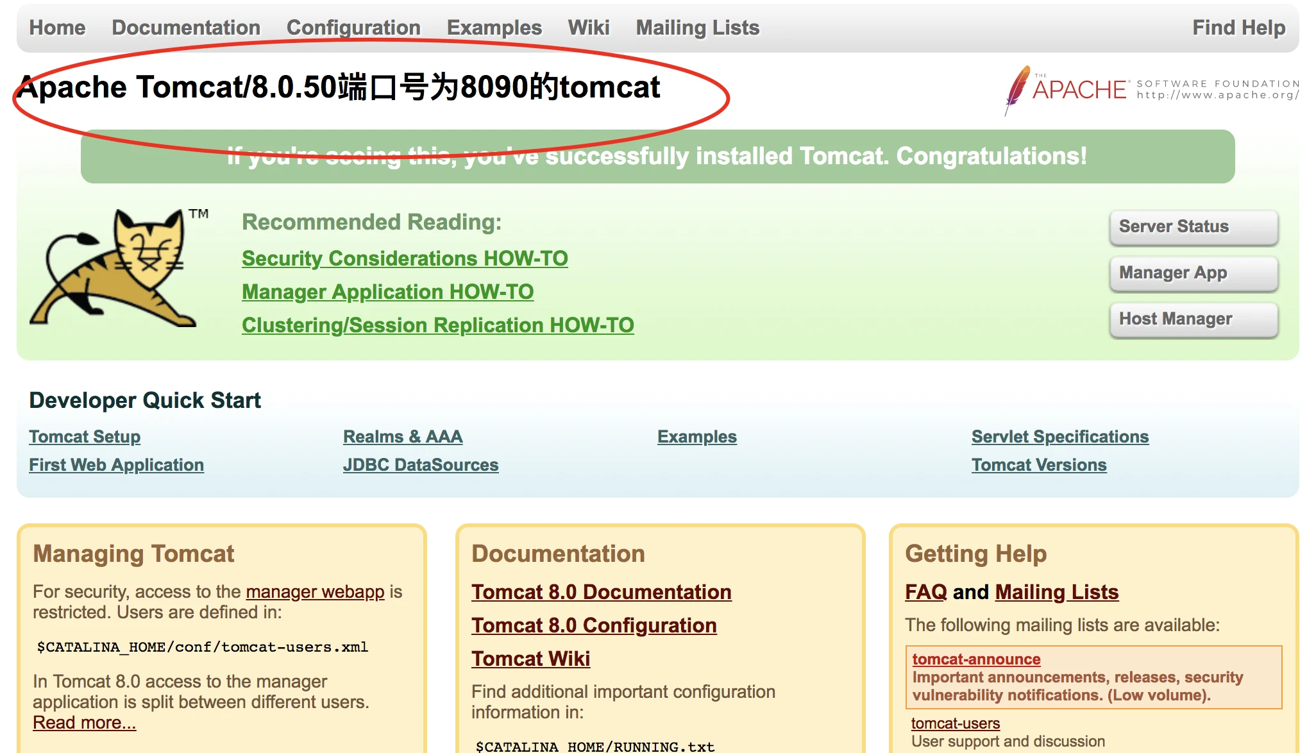Viewport: 1316px width, 753px height.
Task: Click the Recommended Reading heading
Action: (371, 222)
